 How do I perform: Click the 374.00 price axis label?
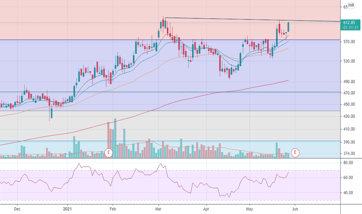coord(349,153)
